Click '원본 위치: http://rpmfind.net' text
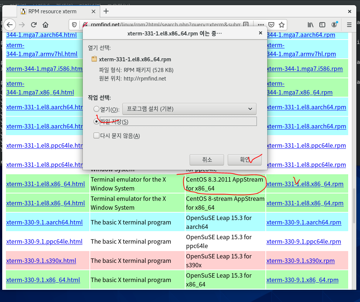 pos(132,79)
